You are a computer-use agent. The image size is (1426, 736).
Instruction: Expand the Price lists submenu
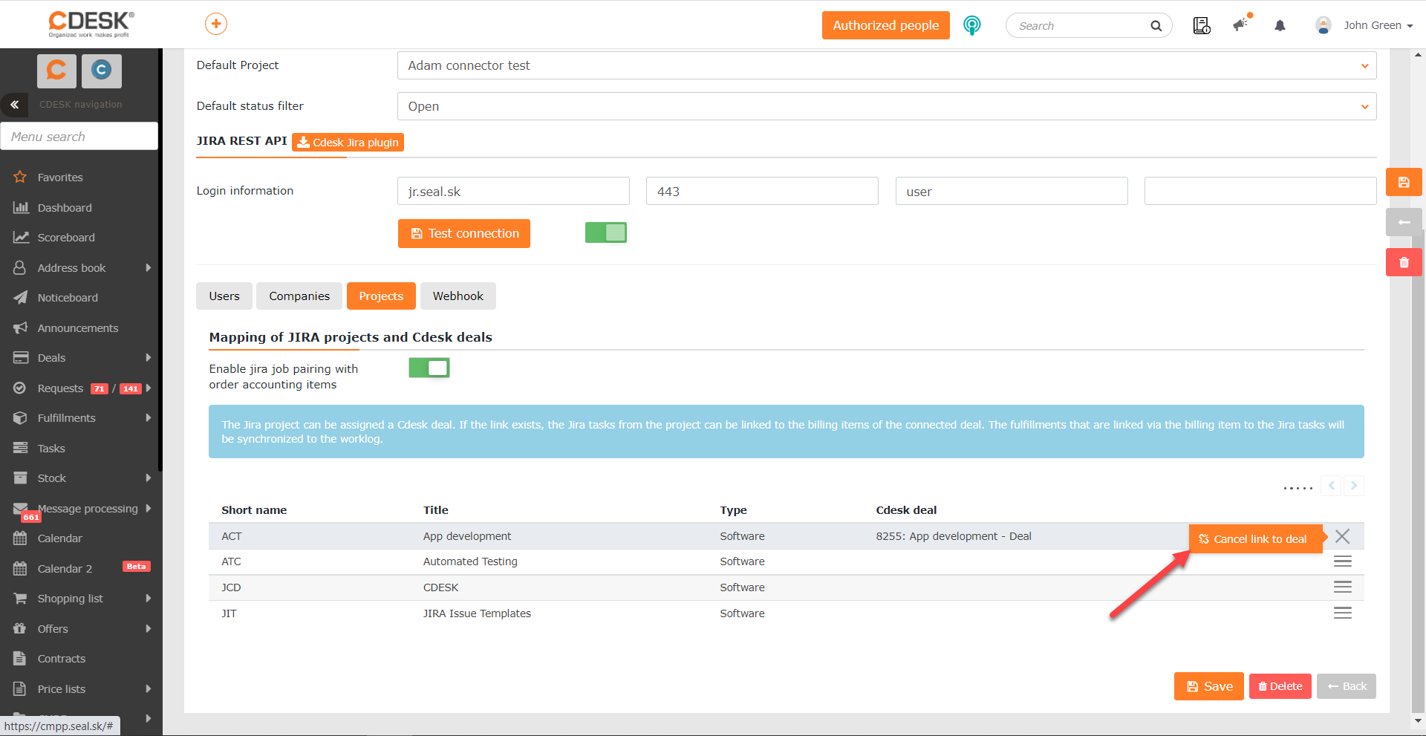(149, 689)
